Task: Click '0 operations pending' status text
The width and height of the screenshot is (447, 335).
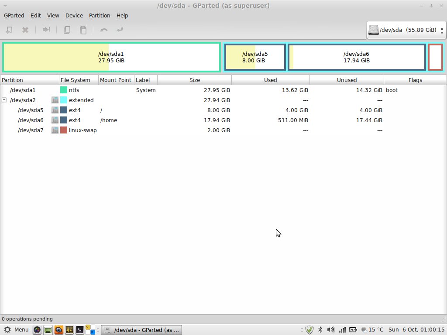Action: (x=27, y=319)
